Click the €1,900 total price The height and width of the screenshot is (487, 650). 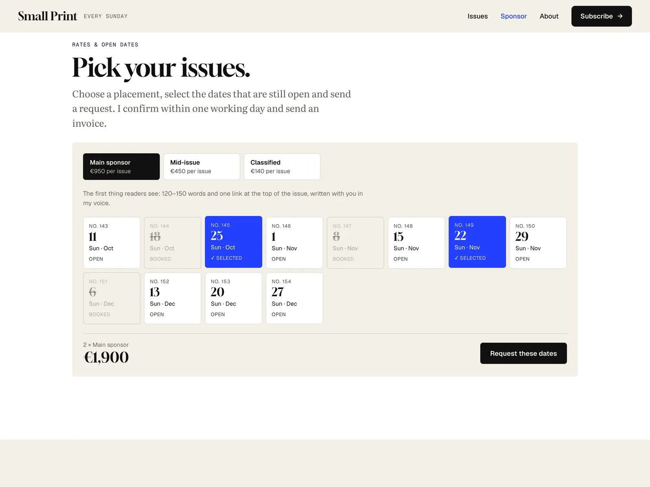[x=106, y=357]
